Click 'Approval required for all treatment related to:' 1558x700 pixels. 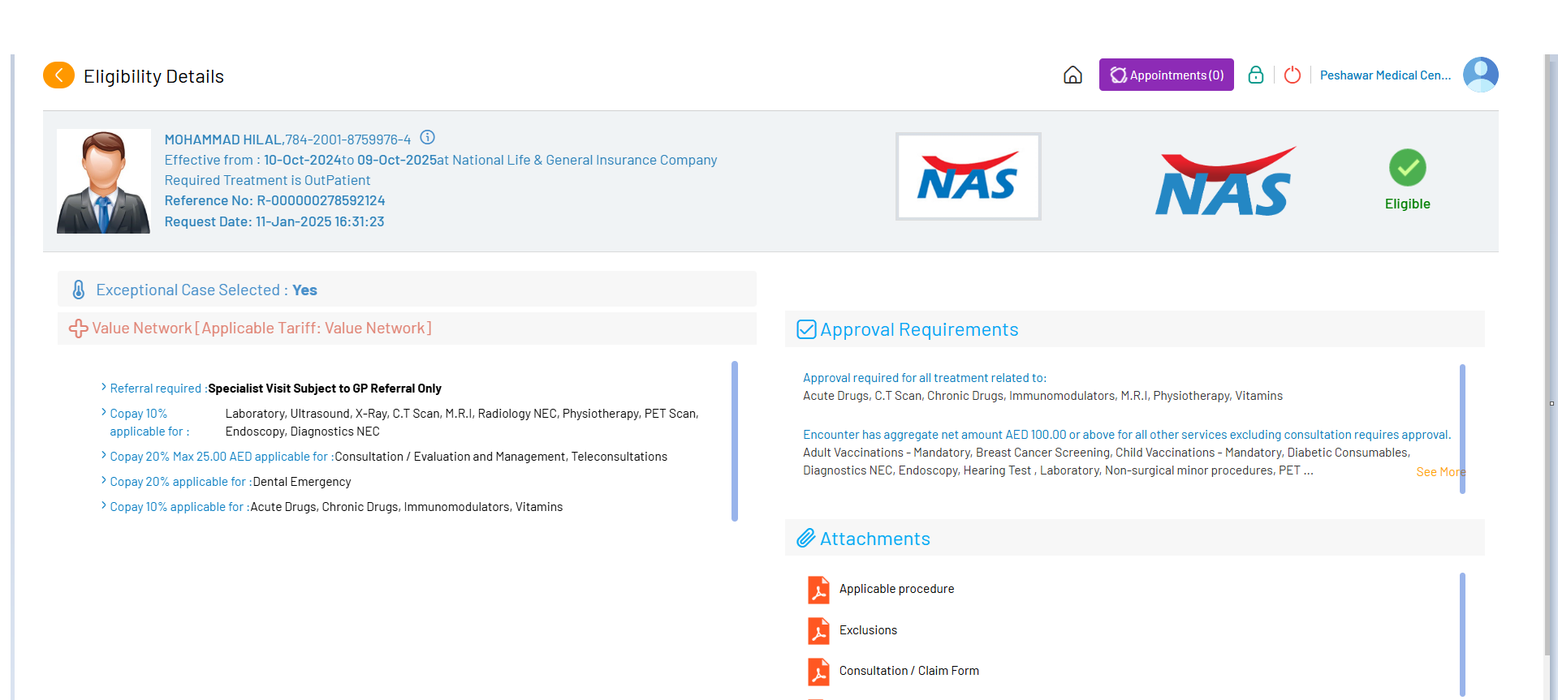925,378
